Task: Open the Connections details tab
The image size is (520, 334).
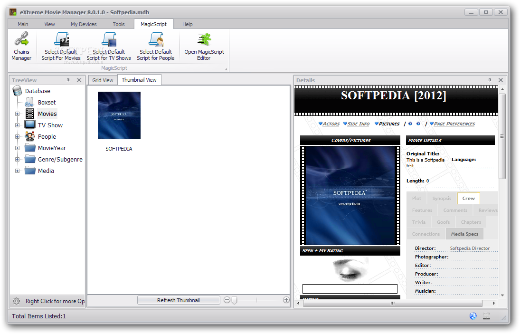Action: tap(426, 234)
